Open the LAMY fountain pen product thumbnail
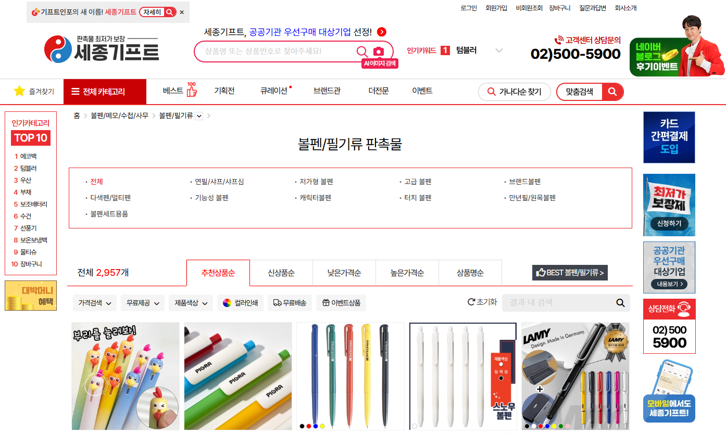 point(575,376)
